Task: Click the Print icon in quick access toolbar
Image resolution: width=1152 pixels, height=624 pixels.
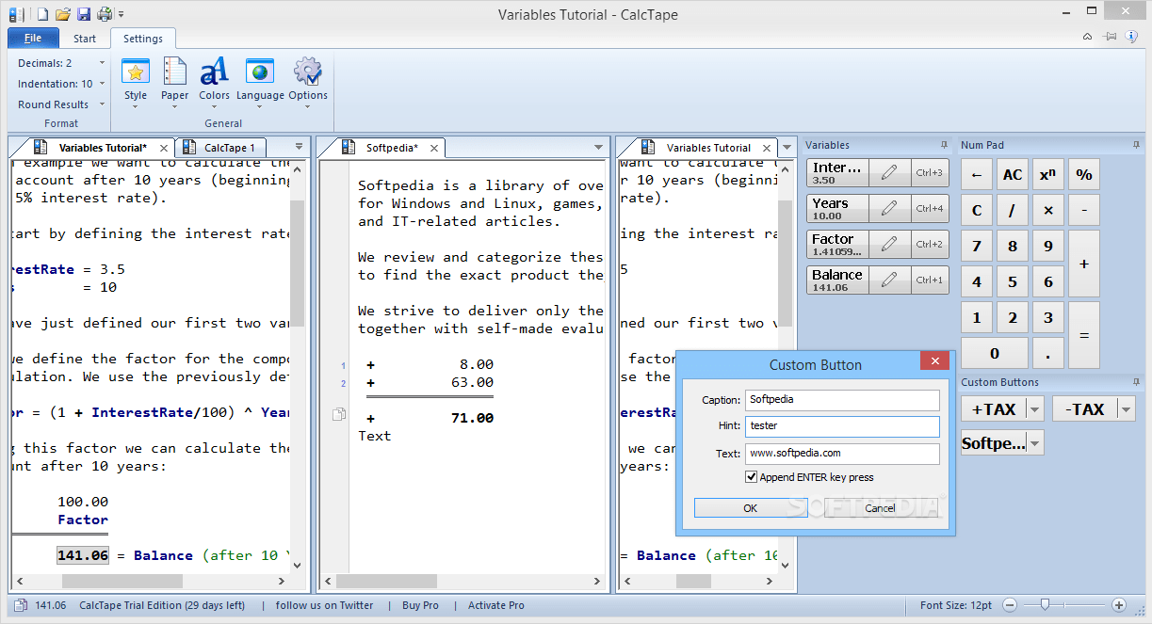Action: (105, 14)
